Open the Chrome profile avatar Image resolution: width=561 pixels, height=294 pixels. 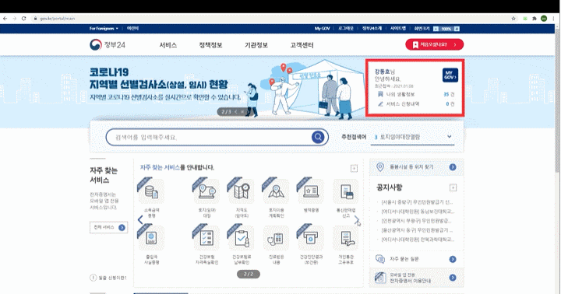[544, 18]
